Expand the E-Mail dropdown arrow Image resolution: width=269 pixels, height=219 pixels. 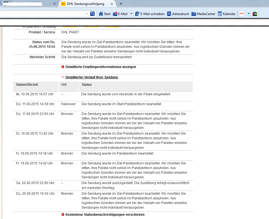tap(131, 14)
